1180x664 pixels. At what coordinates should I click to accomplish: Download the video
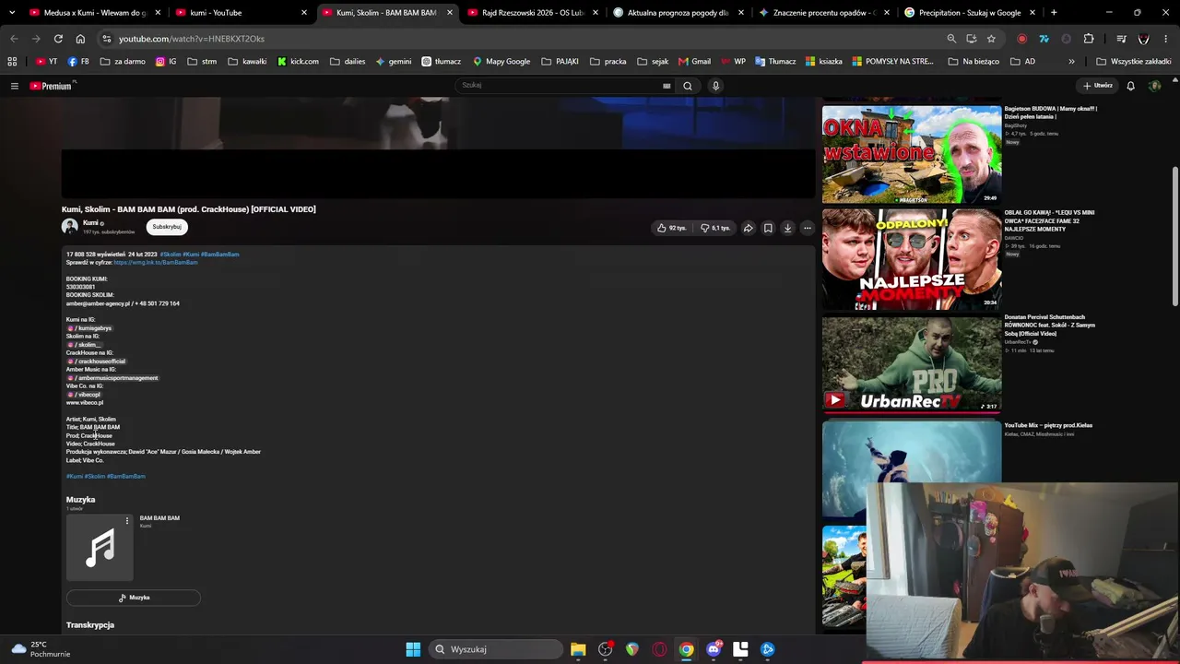787,228
